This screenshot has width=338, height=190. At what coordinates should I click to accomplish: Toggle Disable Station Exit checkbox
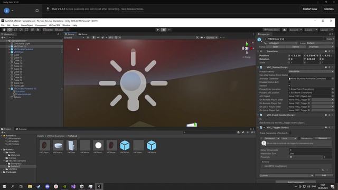point(289,82)
